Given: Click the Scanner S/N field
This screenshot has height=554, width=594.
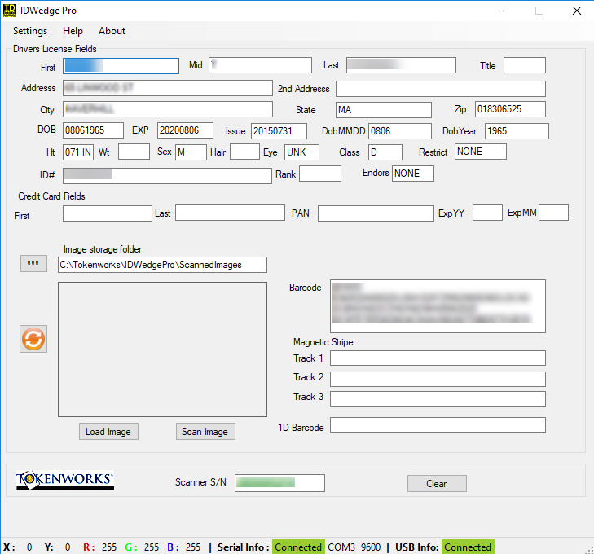Looking at the screenshot, I should click(x=279, y=483).
